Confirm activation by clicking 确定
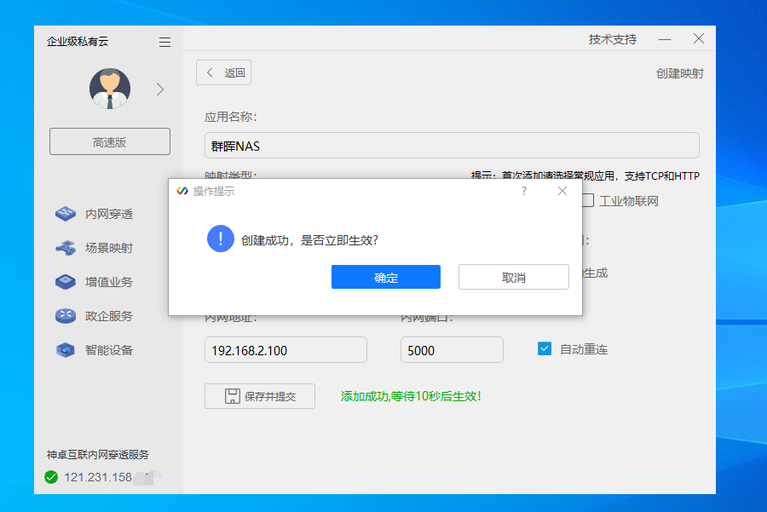767x512 pixels. click(385, 277)
